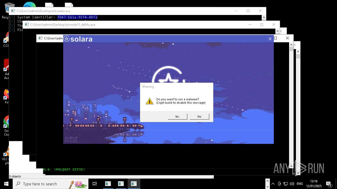Switch to the first console taskbar button

click(x=108, y=184)
